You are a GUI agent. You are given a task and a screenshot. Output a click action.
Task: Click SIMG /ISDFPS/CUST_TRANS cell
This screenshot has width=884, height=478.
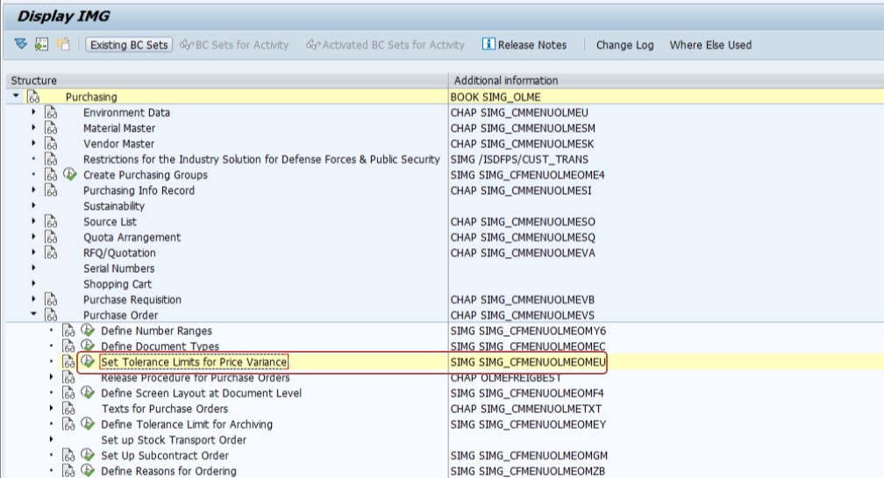coord(518,160)
